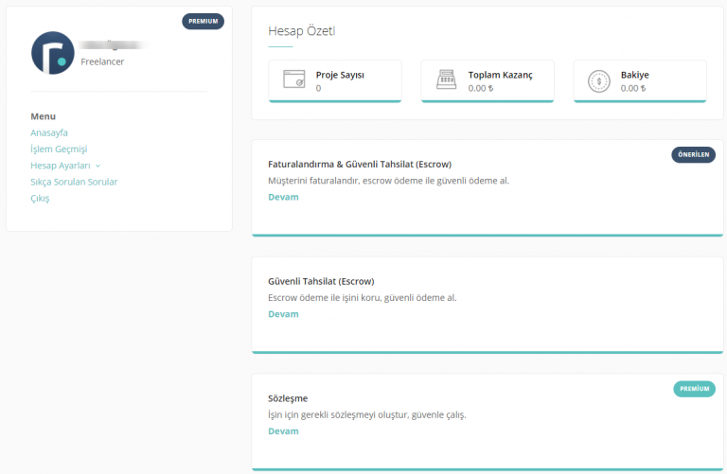Click the dollar coin balance icon
This screenshot has height=474, width=727.
[x=599, y=81]
